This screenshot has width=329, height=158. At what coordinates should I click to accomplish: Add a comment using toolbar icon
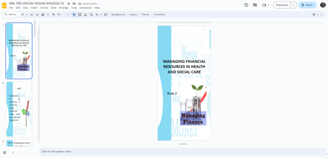point(106,14)
